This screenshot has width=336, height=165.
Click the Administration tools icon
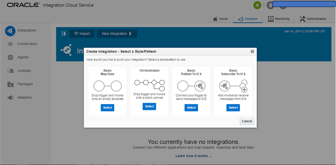coord(303,19)
